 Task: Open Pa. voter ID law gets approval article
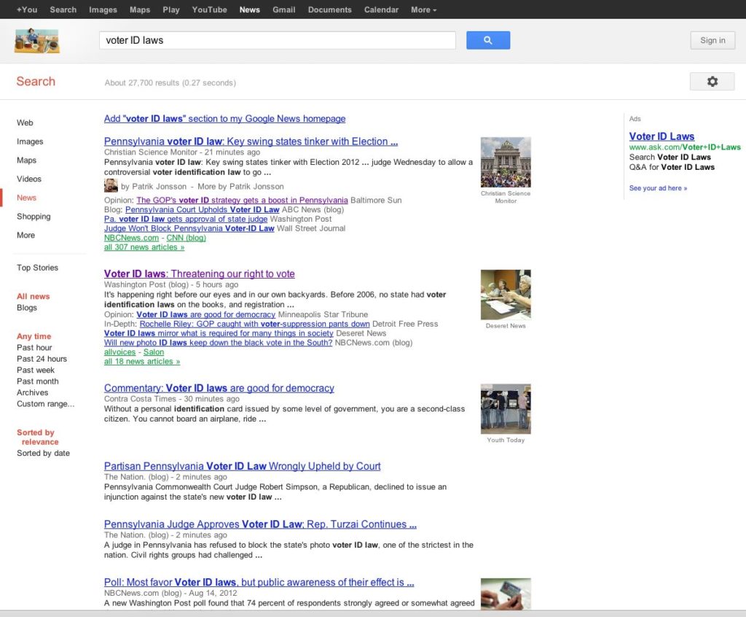point(186,220)
